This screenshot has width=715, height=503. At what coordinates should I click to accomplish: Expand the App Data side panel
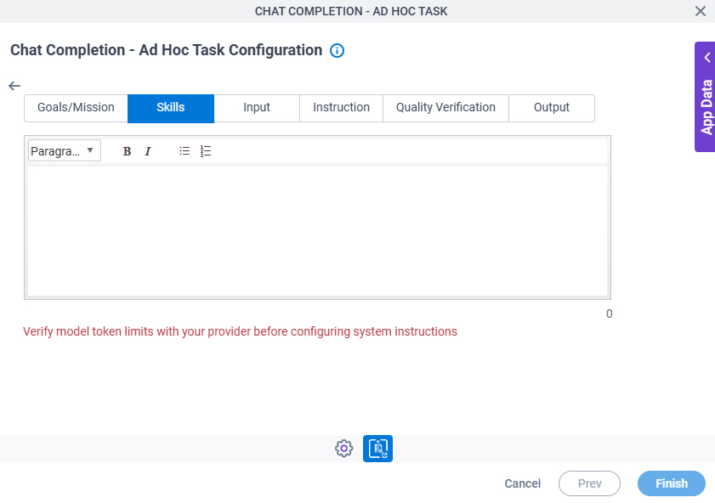705,97
